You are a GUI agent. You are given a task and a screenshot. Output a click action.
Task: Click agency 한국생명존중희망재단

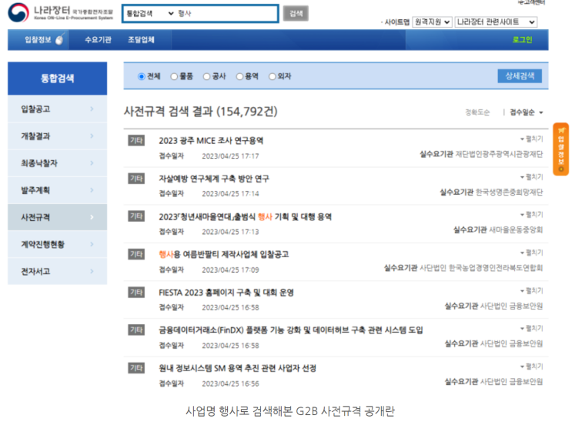[509, 192]
